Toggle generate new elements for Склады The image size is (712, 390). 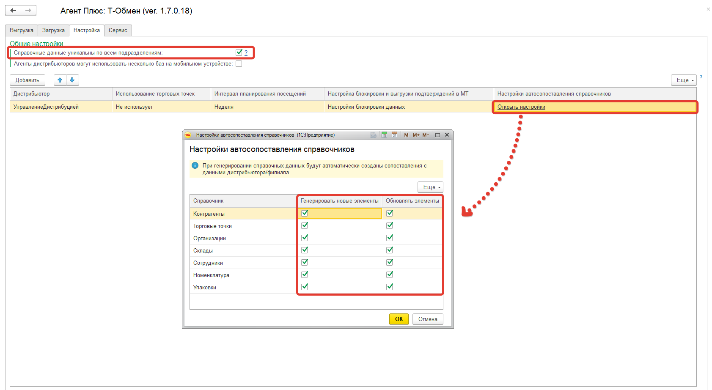(x=305, y=250)
